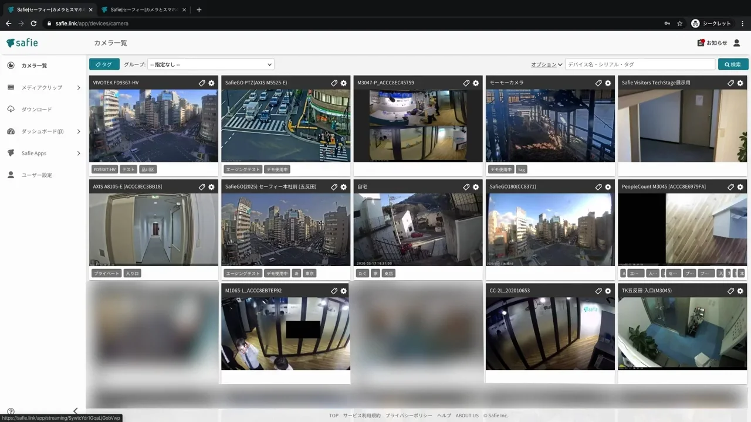Viewport: 751px width, 422px height.
Task: Open TOP link in footer
Action: [334, 416]
